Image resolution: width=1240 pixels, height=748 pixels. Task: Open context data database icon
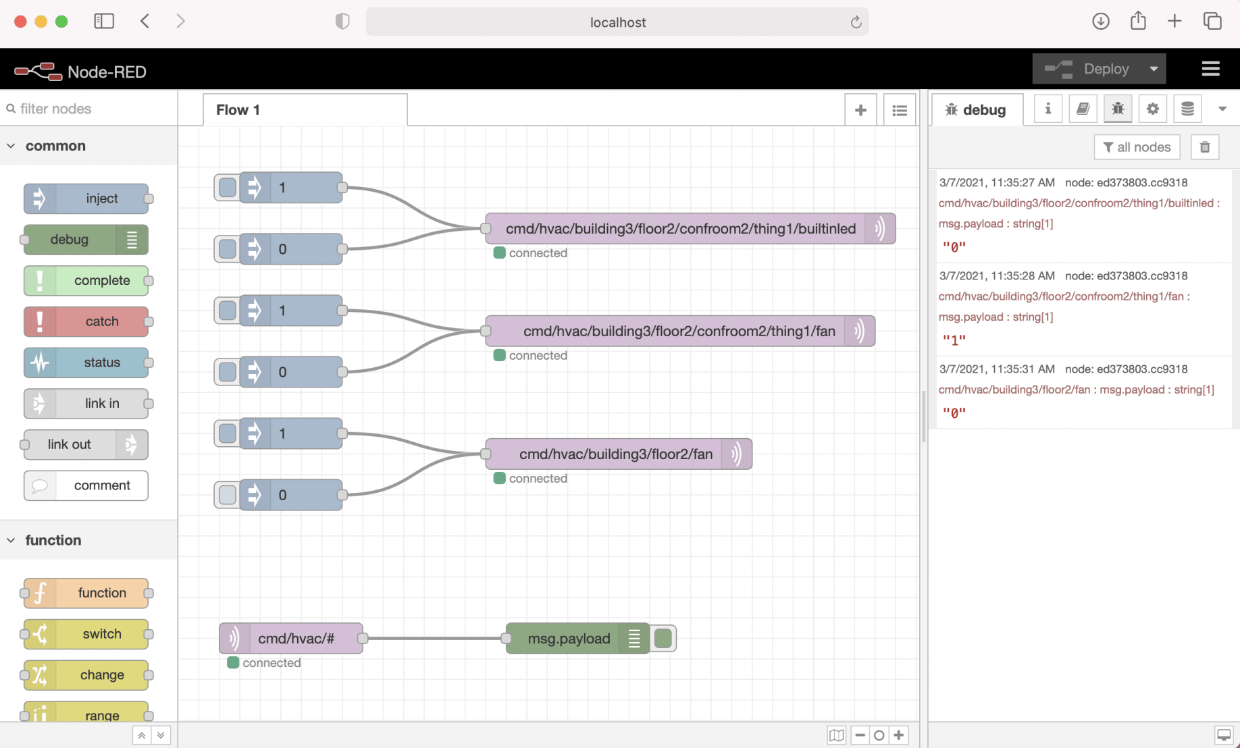pyautogui.click(x=1187, y=109)
